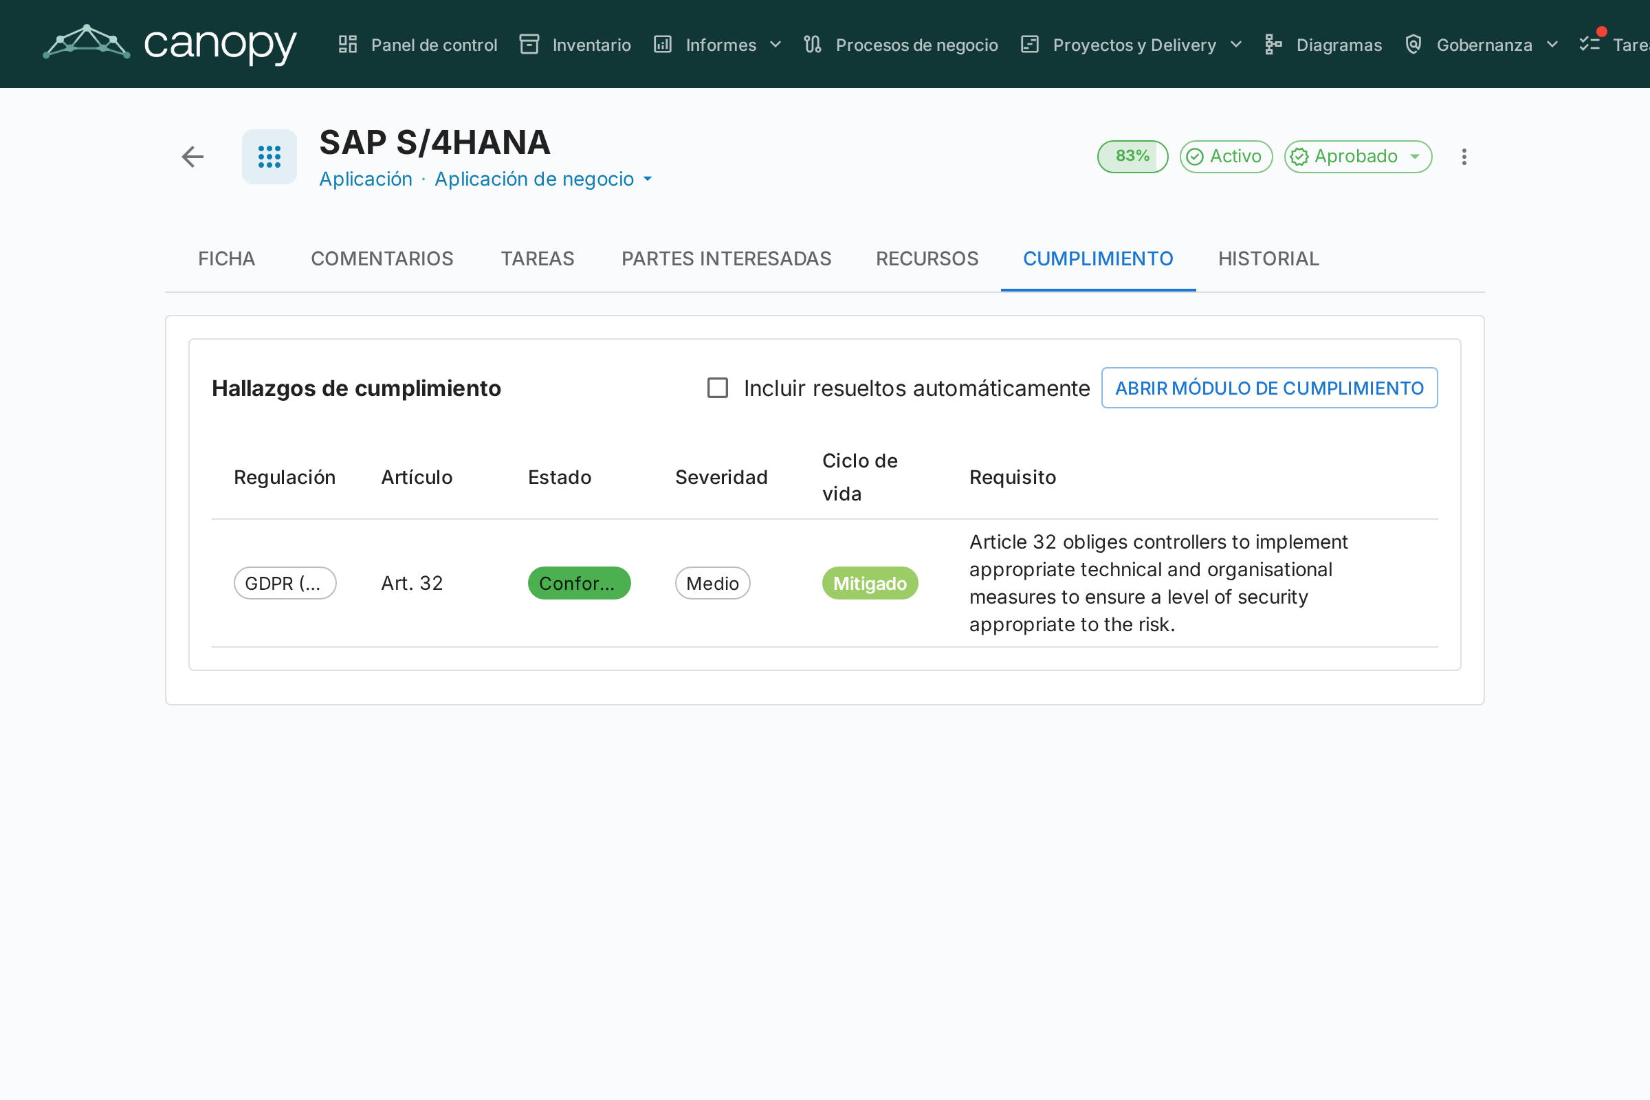Image resolution: width=1650 pixels, height=1100 pixels.
Task: Click the check-circle icon in Activo badge
Action: point(1195,157)
